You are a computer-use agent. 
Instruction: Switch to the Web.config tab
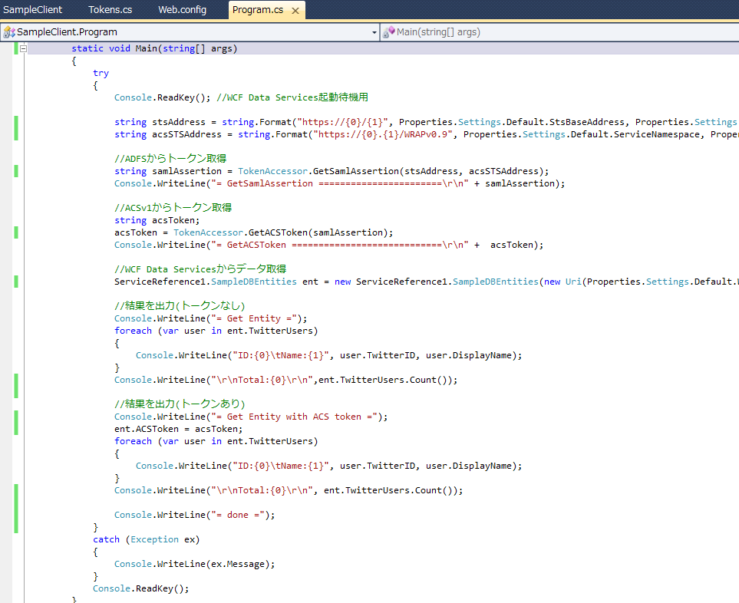(x=182, y=10)
